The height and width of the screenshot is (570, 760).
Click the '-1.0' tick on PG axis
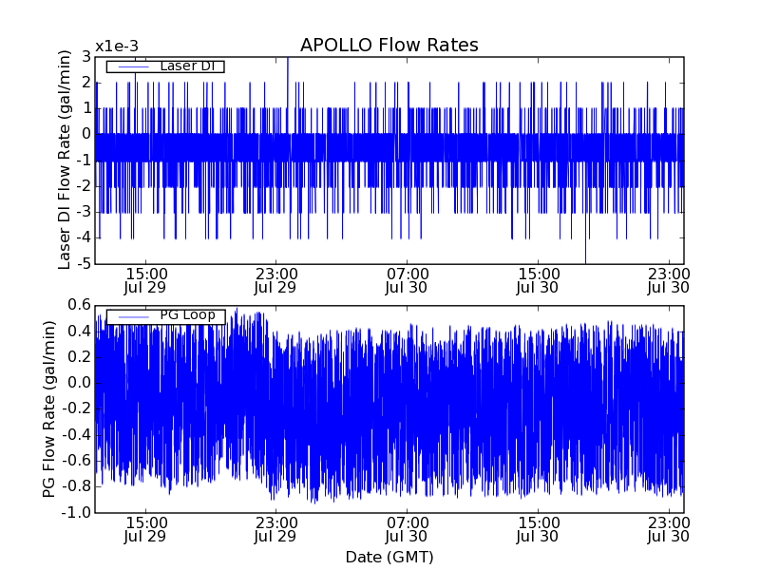77,512
